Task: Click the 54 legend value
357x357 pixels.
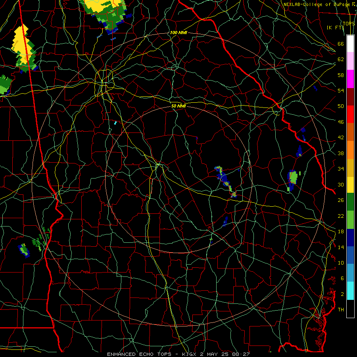Action: [341, 90]
